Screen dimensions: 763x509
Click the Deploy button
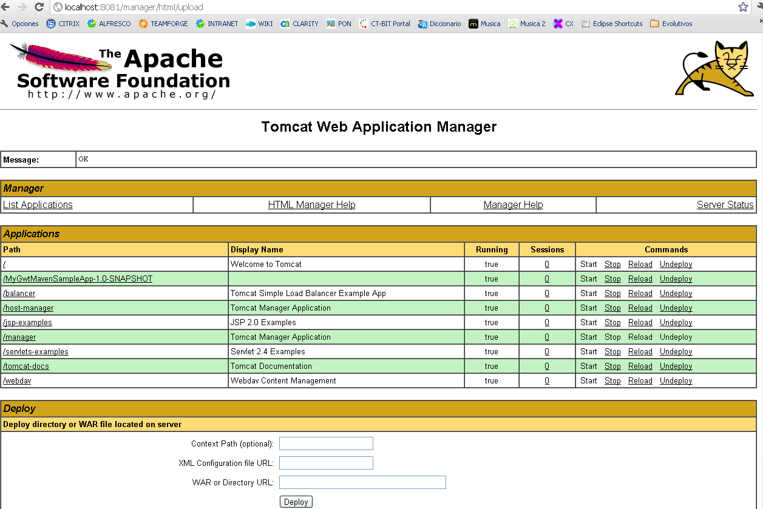[296, 502]
